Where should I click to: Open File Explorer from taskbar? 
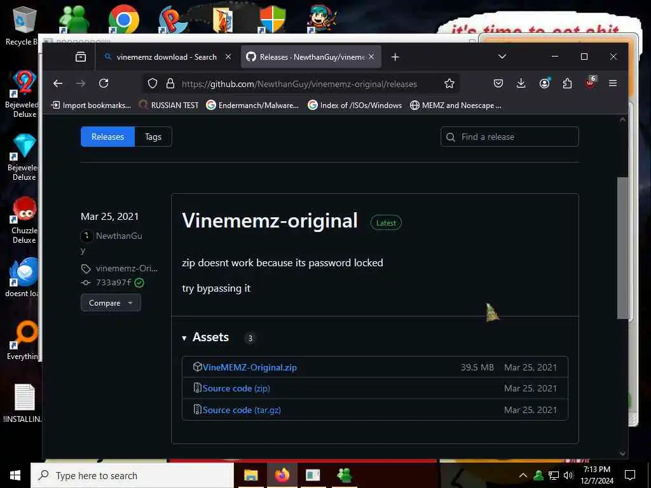[250, 475]
